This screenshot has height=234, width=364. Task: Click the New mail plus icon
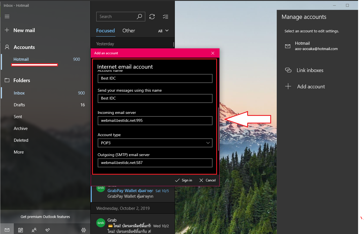[7, 30]
